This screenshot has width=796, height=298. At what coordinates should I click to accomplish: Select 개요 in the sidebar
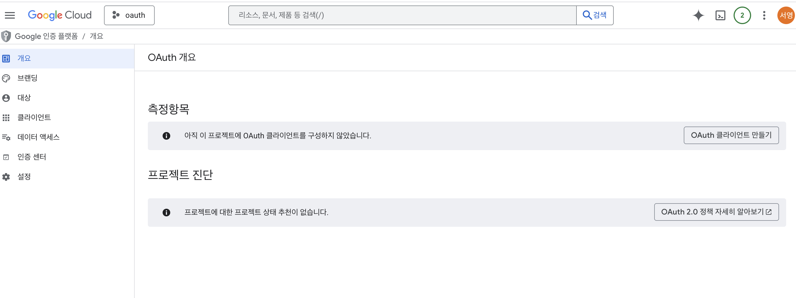24,58
